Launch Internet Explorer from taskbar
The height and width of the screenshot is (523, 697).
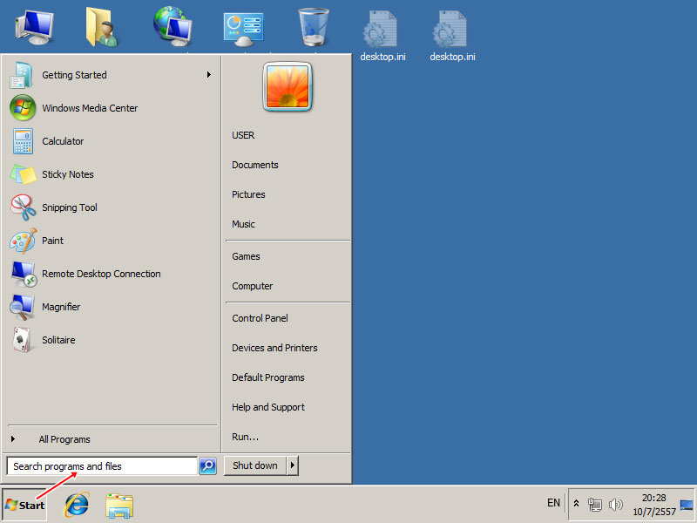coord(77,505)
